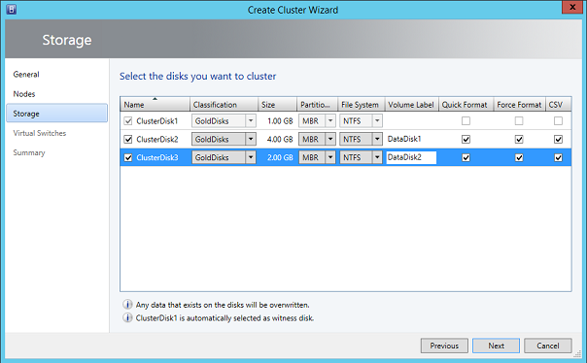The image size is (587, 363).
Task: Toggle CSV checkbox for ClusterDisk3
Action: pos(558,158)
